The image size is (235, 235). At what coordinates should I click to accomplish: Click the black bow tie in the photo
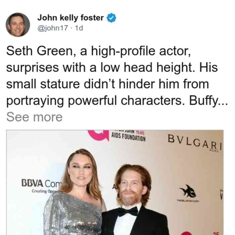coord(128,211)
